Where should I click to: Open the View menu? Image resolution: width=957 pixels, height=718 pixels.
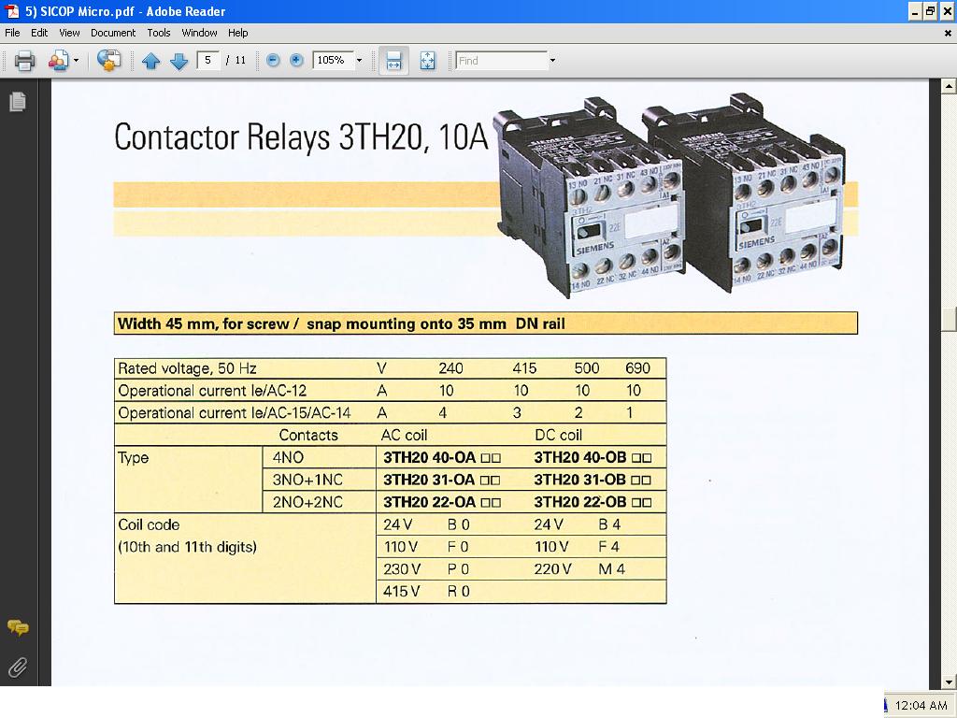[x=69, y=33]
